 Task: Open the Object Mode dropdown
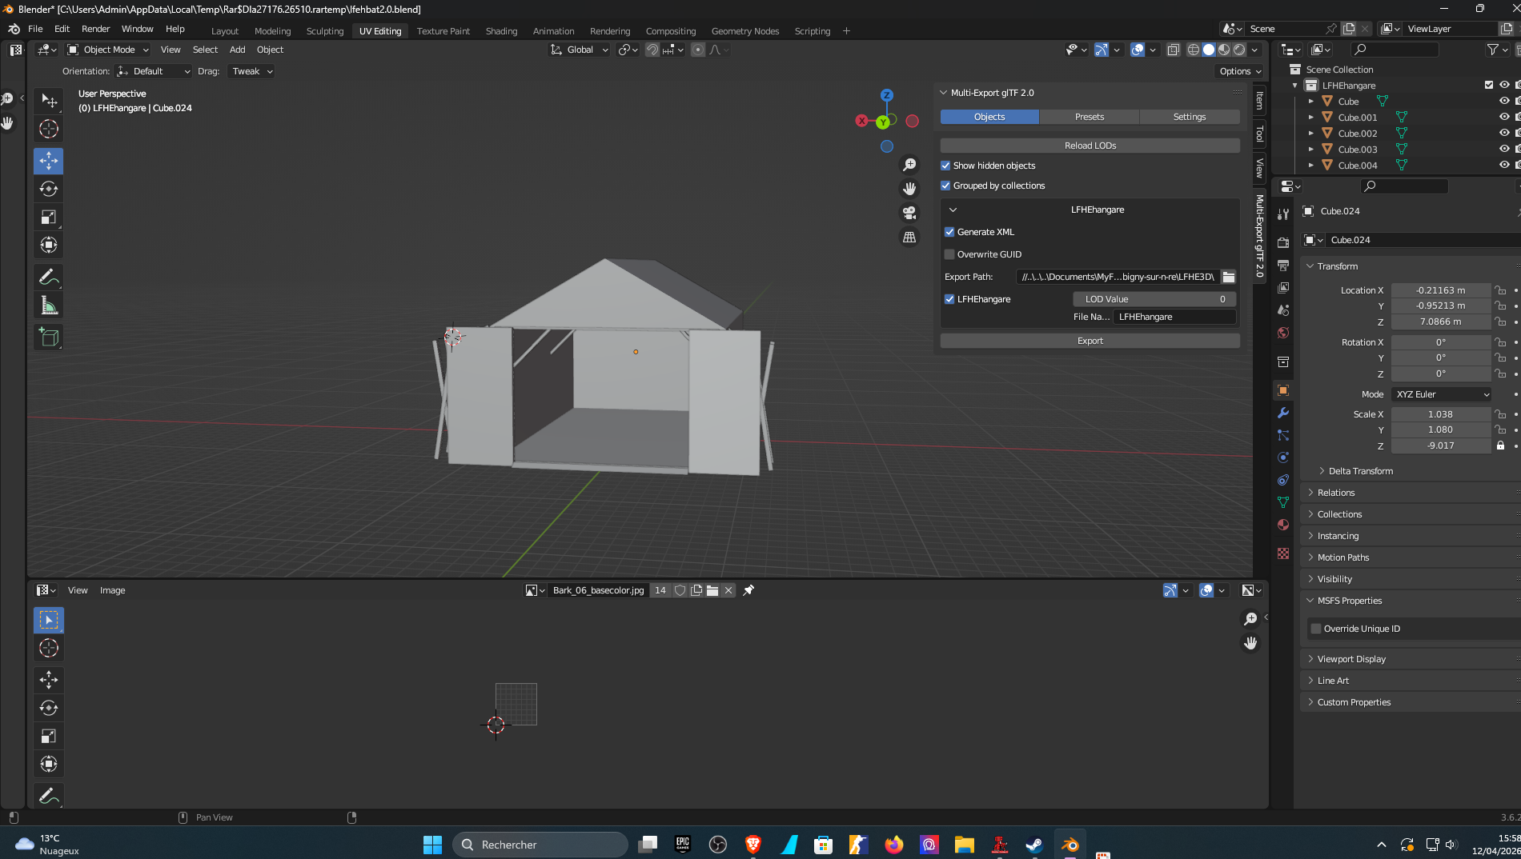(109, 50)
